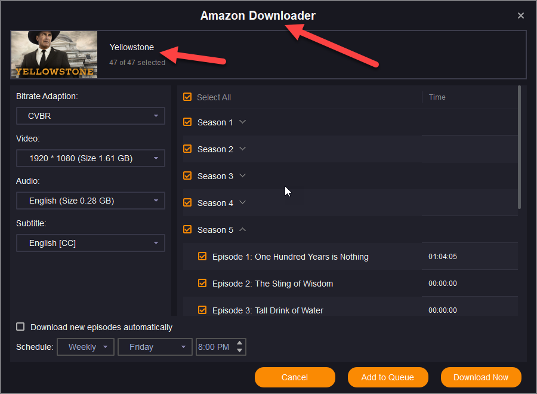Expand the Season 2 chevron
Image resolution: width=537 pixels, height=394 pixels.
[x=242, y=149]
